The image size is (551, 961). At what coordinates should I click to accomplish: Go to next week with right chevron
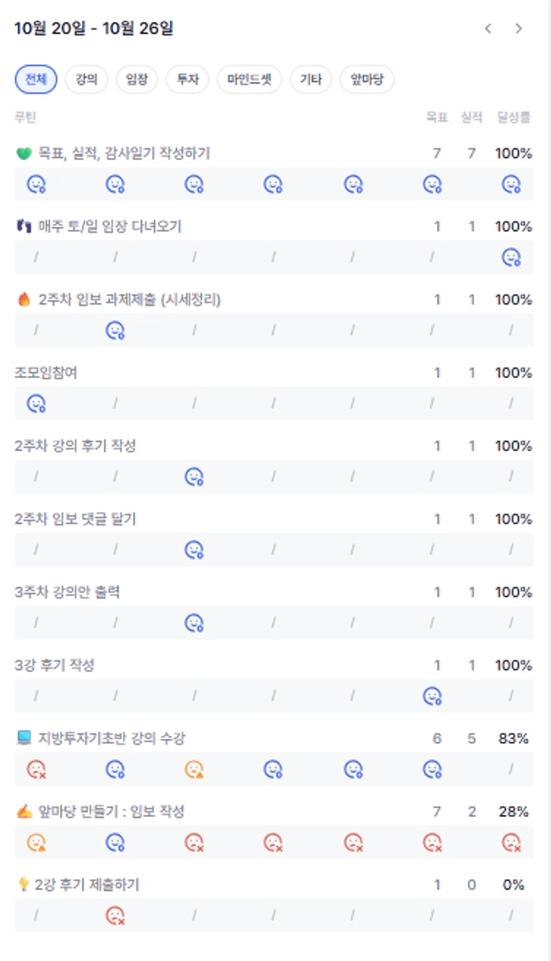pyautogui.click(x=518, y=29)
